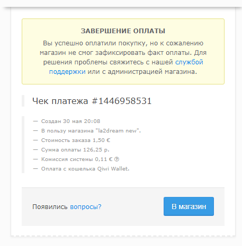Click the «Вы успешно оплатили покупку» sentence
242x246 pixels.
[x=95, y=43]
